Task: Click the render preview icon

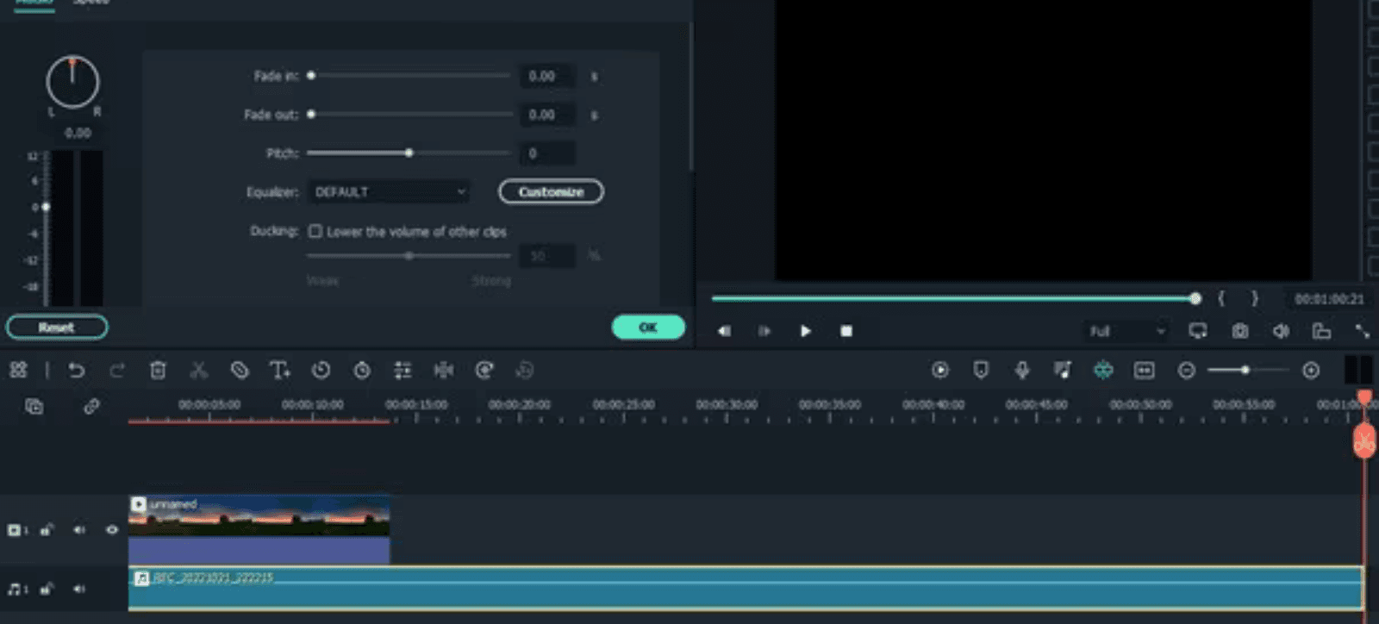Action: coord(940,371)
